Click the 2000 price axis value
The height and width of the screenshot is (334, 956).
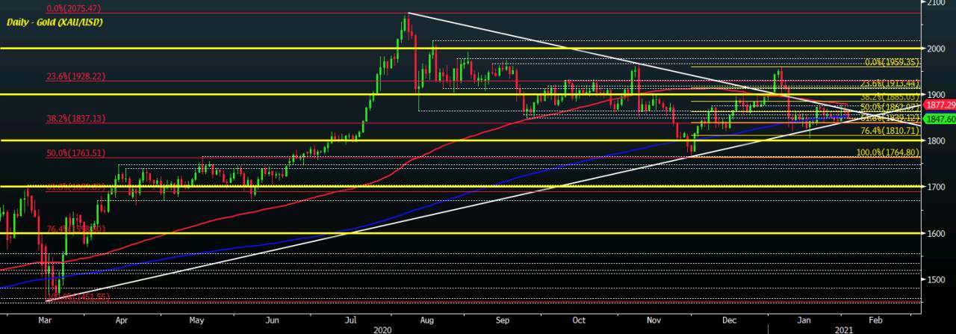pyautogui.click(x=937, y=49)
